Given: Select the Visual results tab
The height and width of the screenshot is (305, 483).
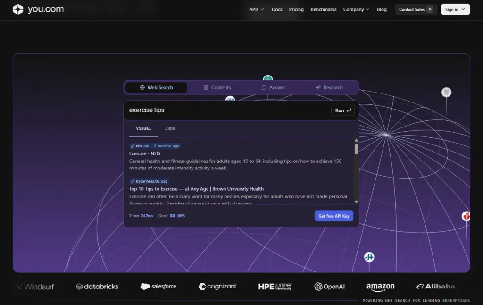Looking at the screenshot, I should [143, 128].
